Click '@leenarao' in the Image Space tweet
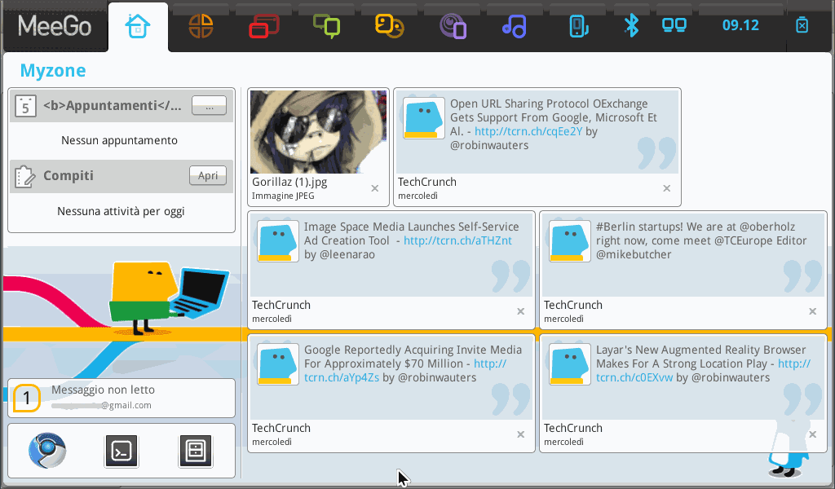835x489 pixels. point(347,254)
